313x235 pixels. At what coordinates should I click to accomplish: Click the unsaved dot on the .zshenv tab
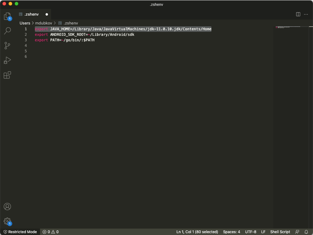(47, 14)
